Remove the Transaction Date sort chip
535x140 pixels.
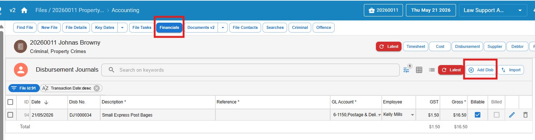(97, 88)
